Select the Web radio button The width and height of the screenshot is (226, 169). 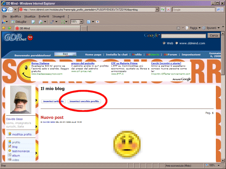[164, 43]
